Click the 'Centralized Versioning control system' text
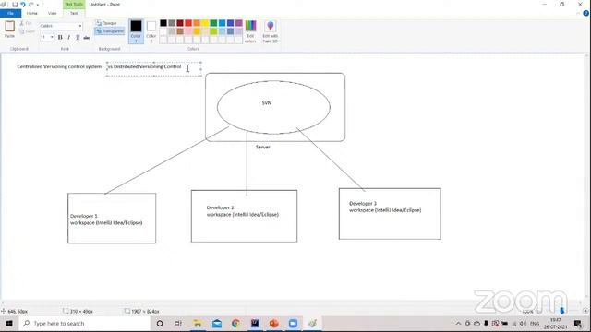The image size is (591, 332). [59, 66]
